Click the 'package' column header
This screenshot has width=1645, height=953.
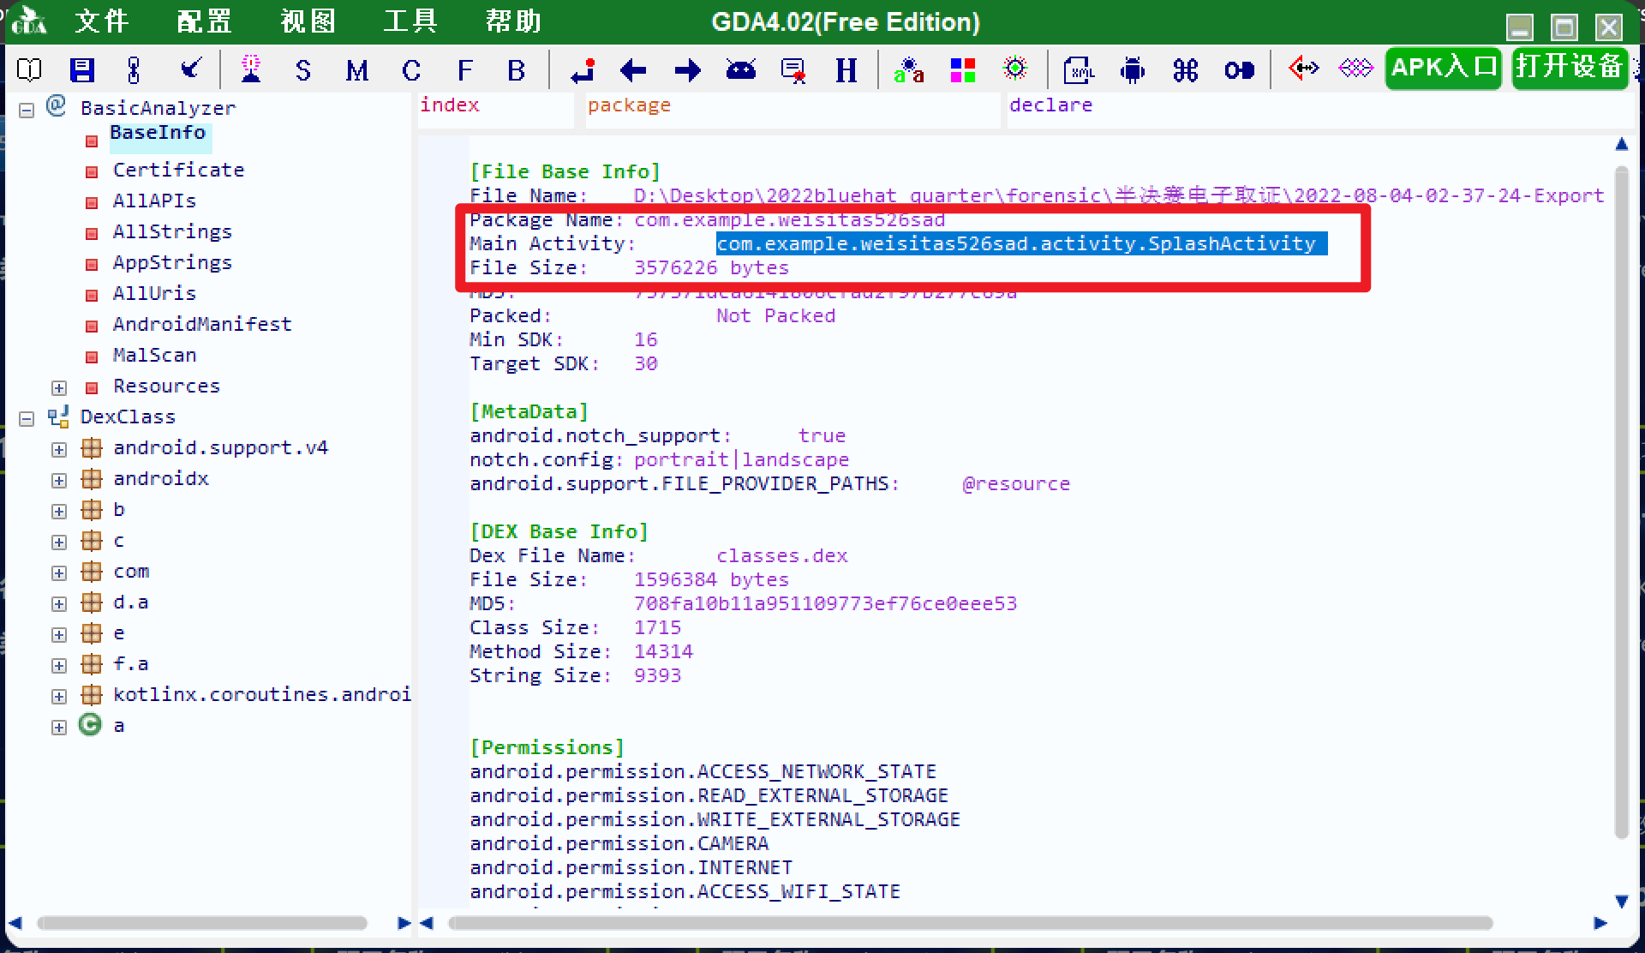click(793, 110)
